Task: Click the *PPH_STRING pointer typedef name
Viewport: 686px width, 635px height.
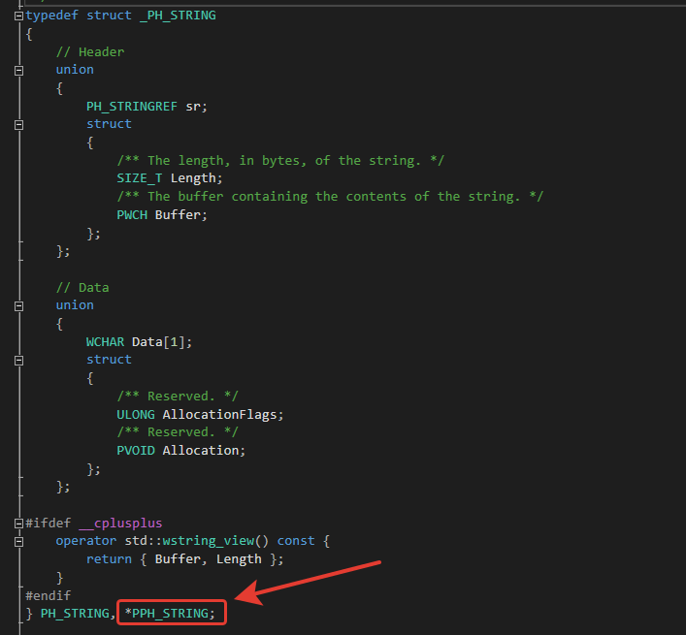Action: 170,614
